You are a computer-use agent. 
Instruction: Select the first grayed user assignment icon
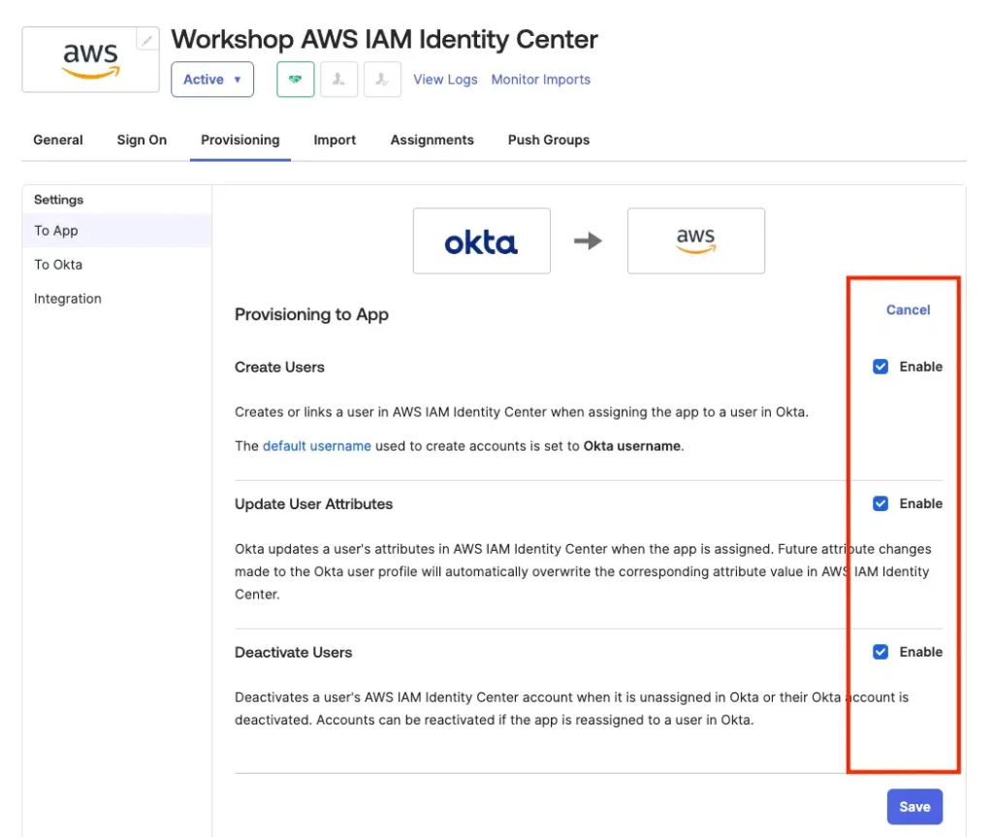338,79
